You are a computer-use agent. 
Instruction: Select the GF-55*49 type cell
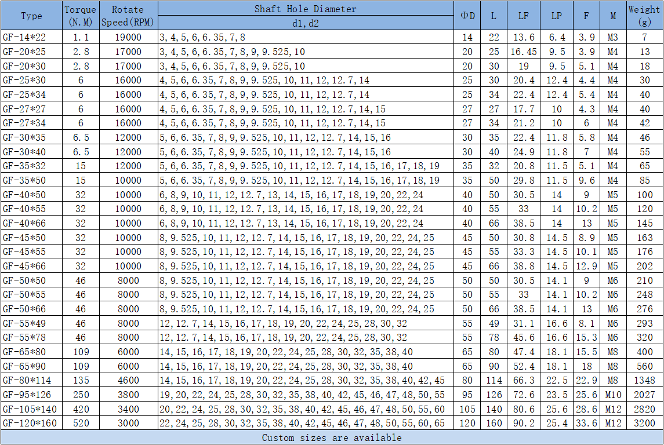pyautogui.click(x=32, y=323)
